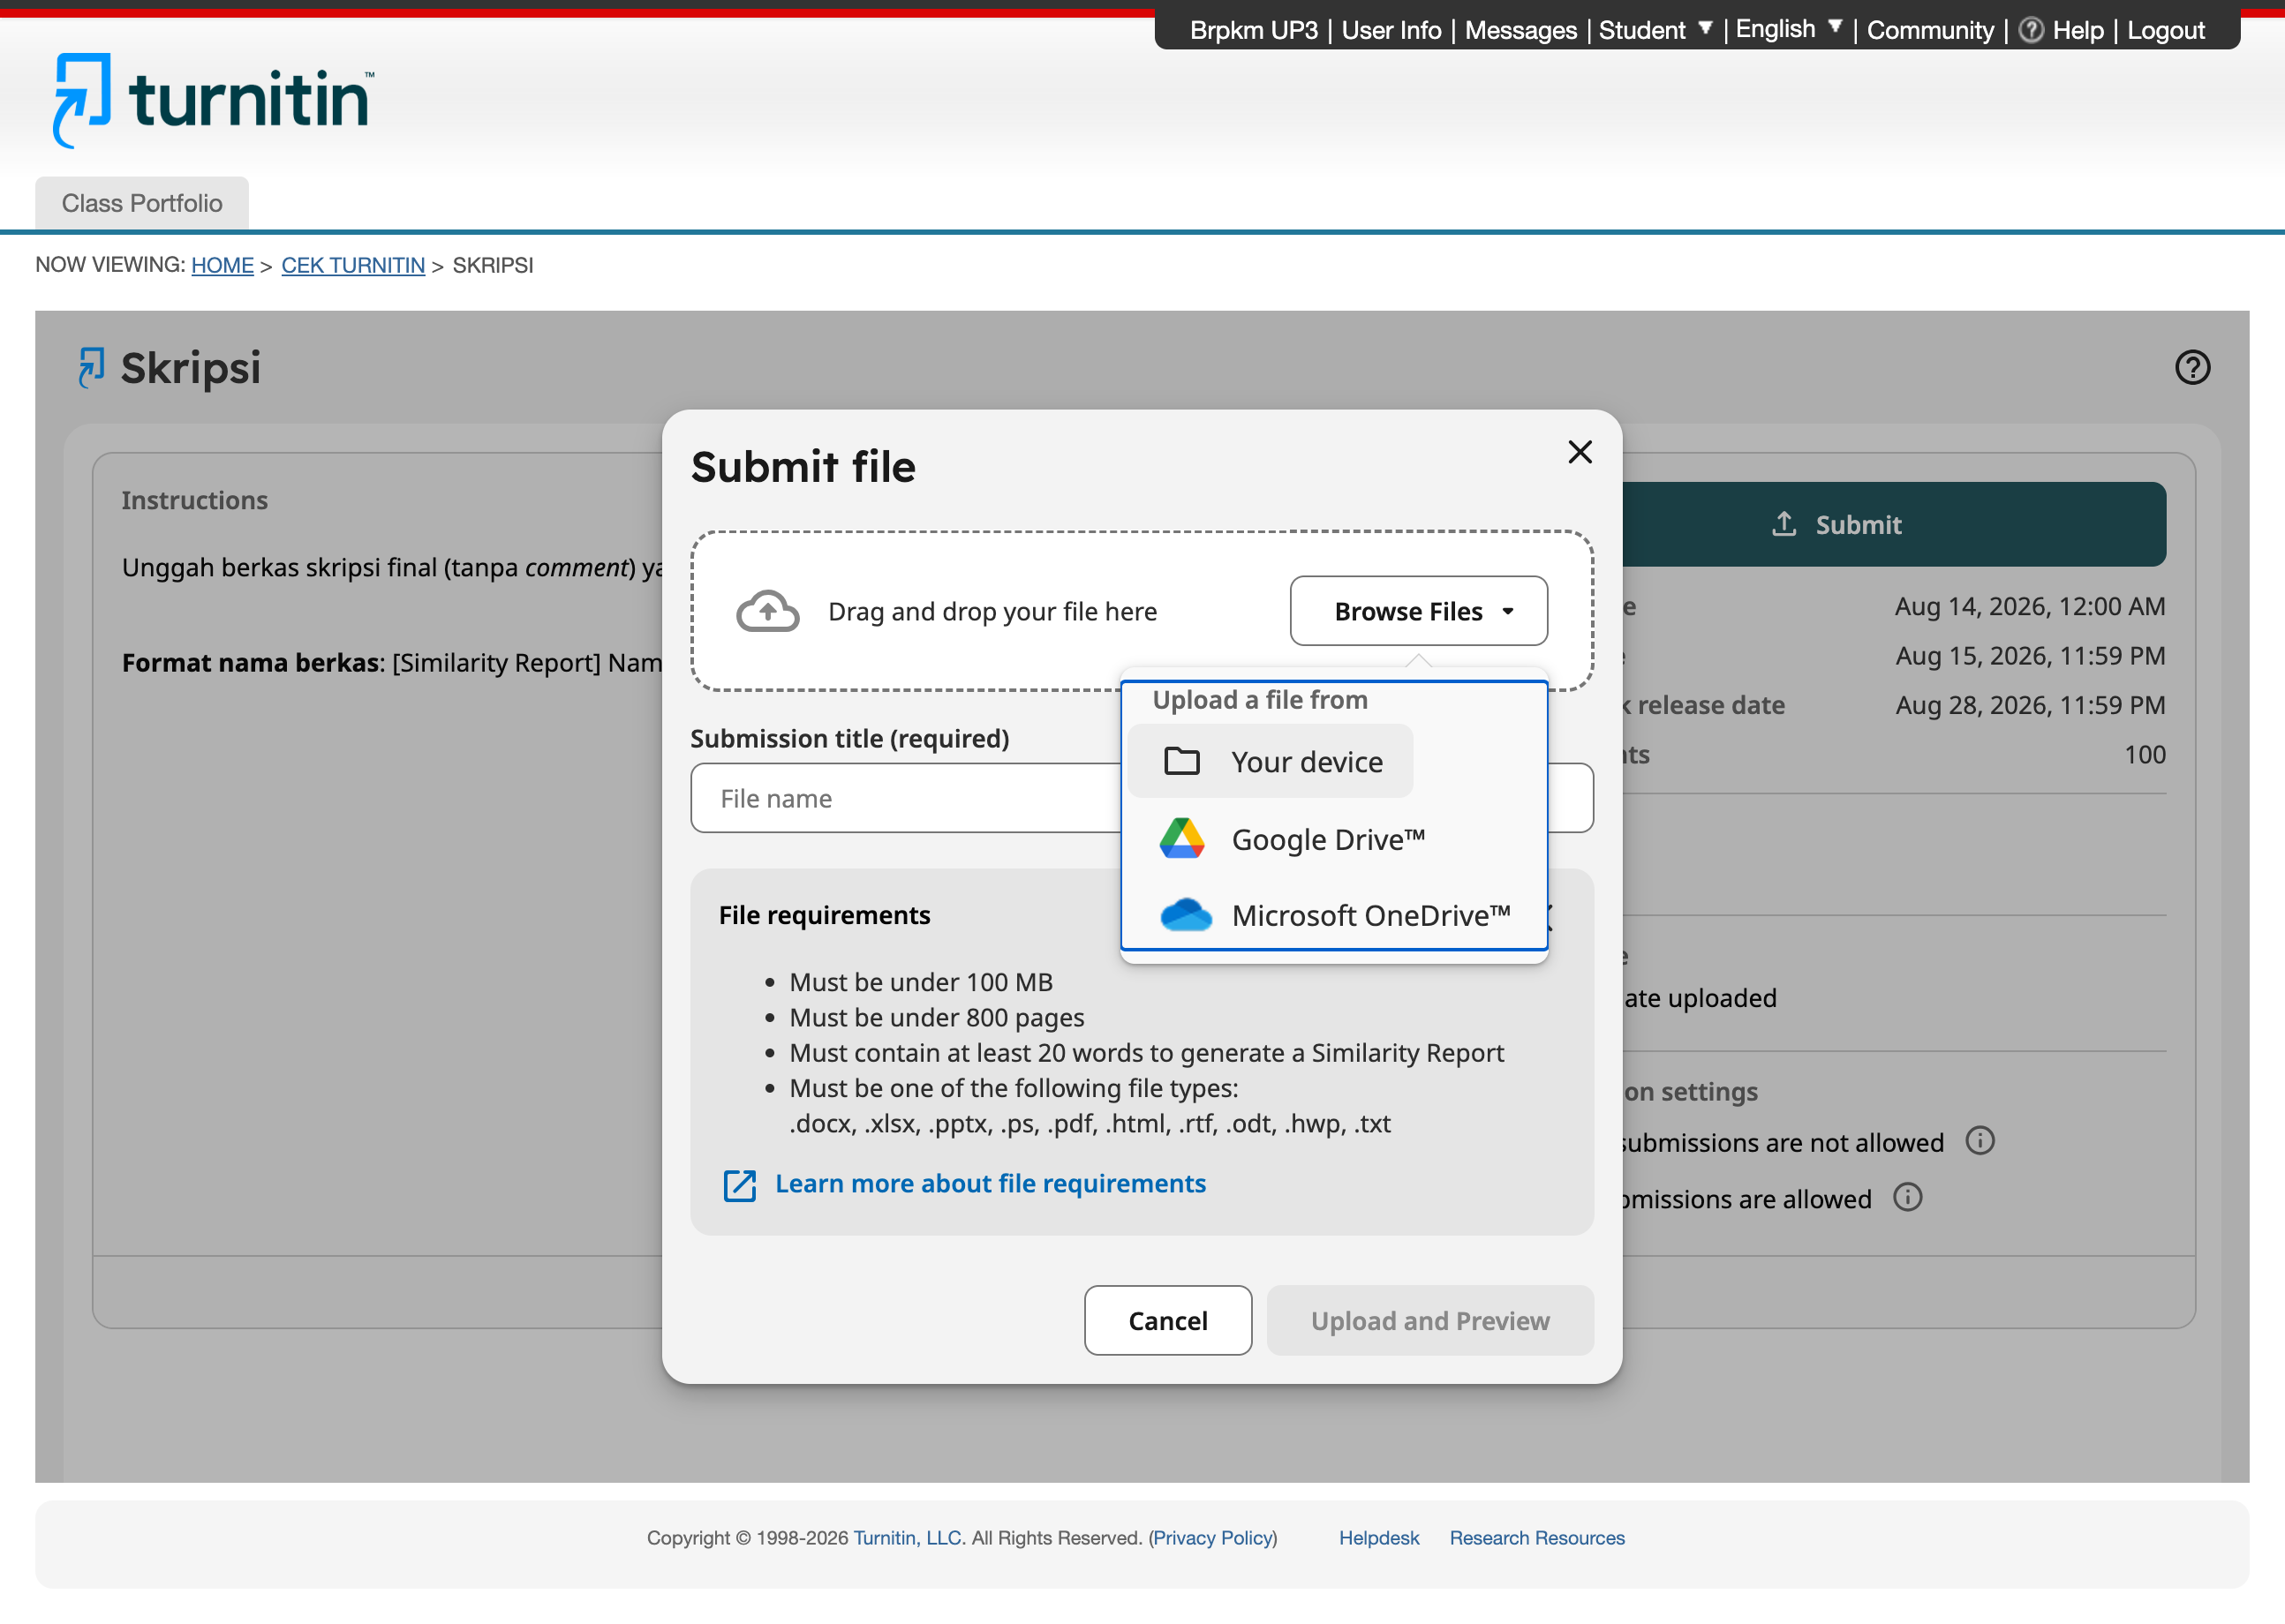Image resolution: width=2285 pixels, height=1624 pixels.
Task: Open the Class Portfolio tab
Action: (142, 203)
